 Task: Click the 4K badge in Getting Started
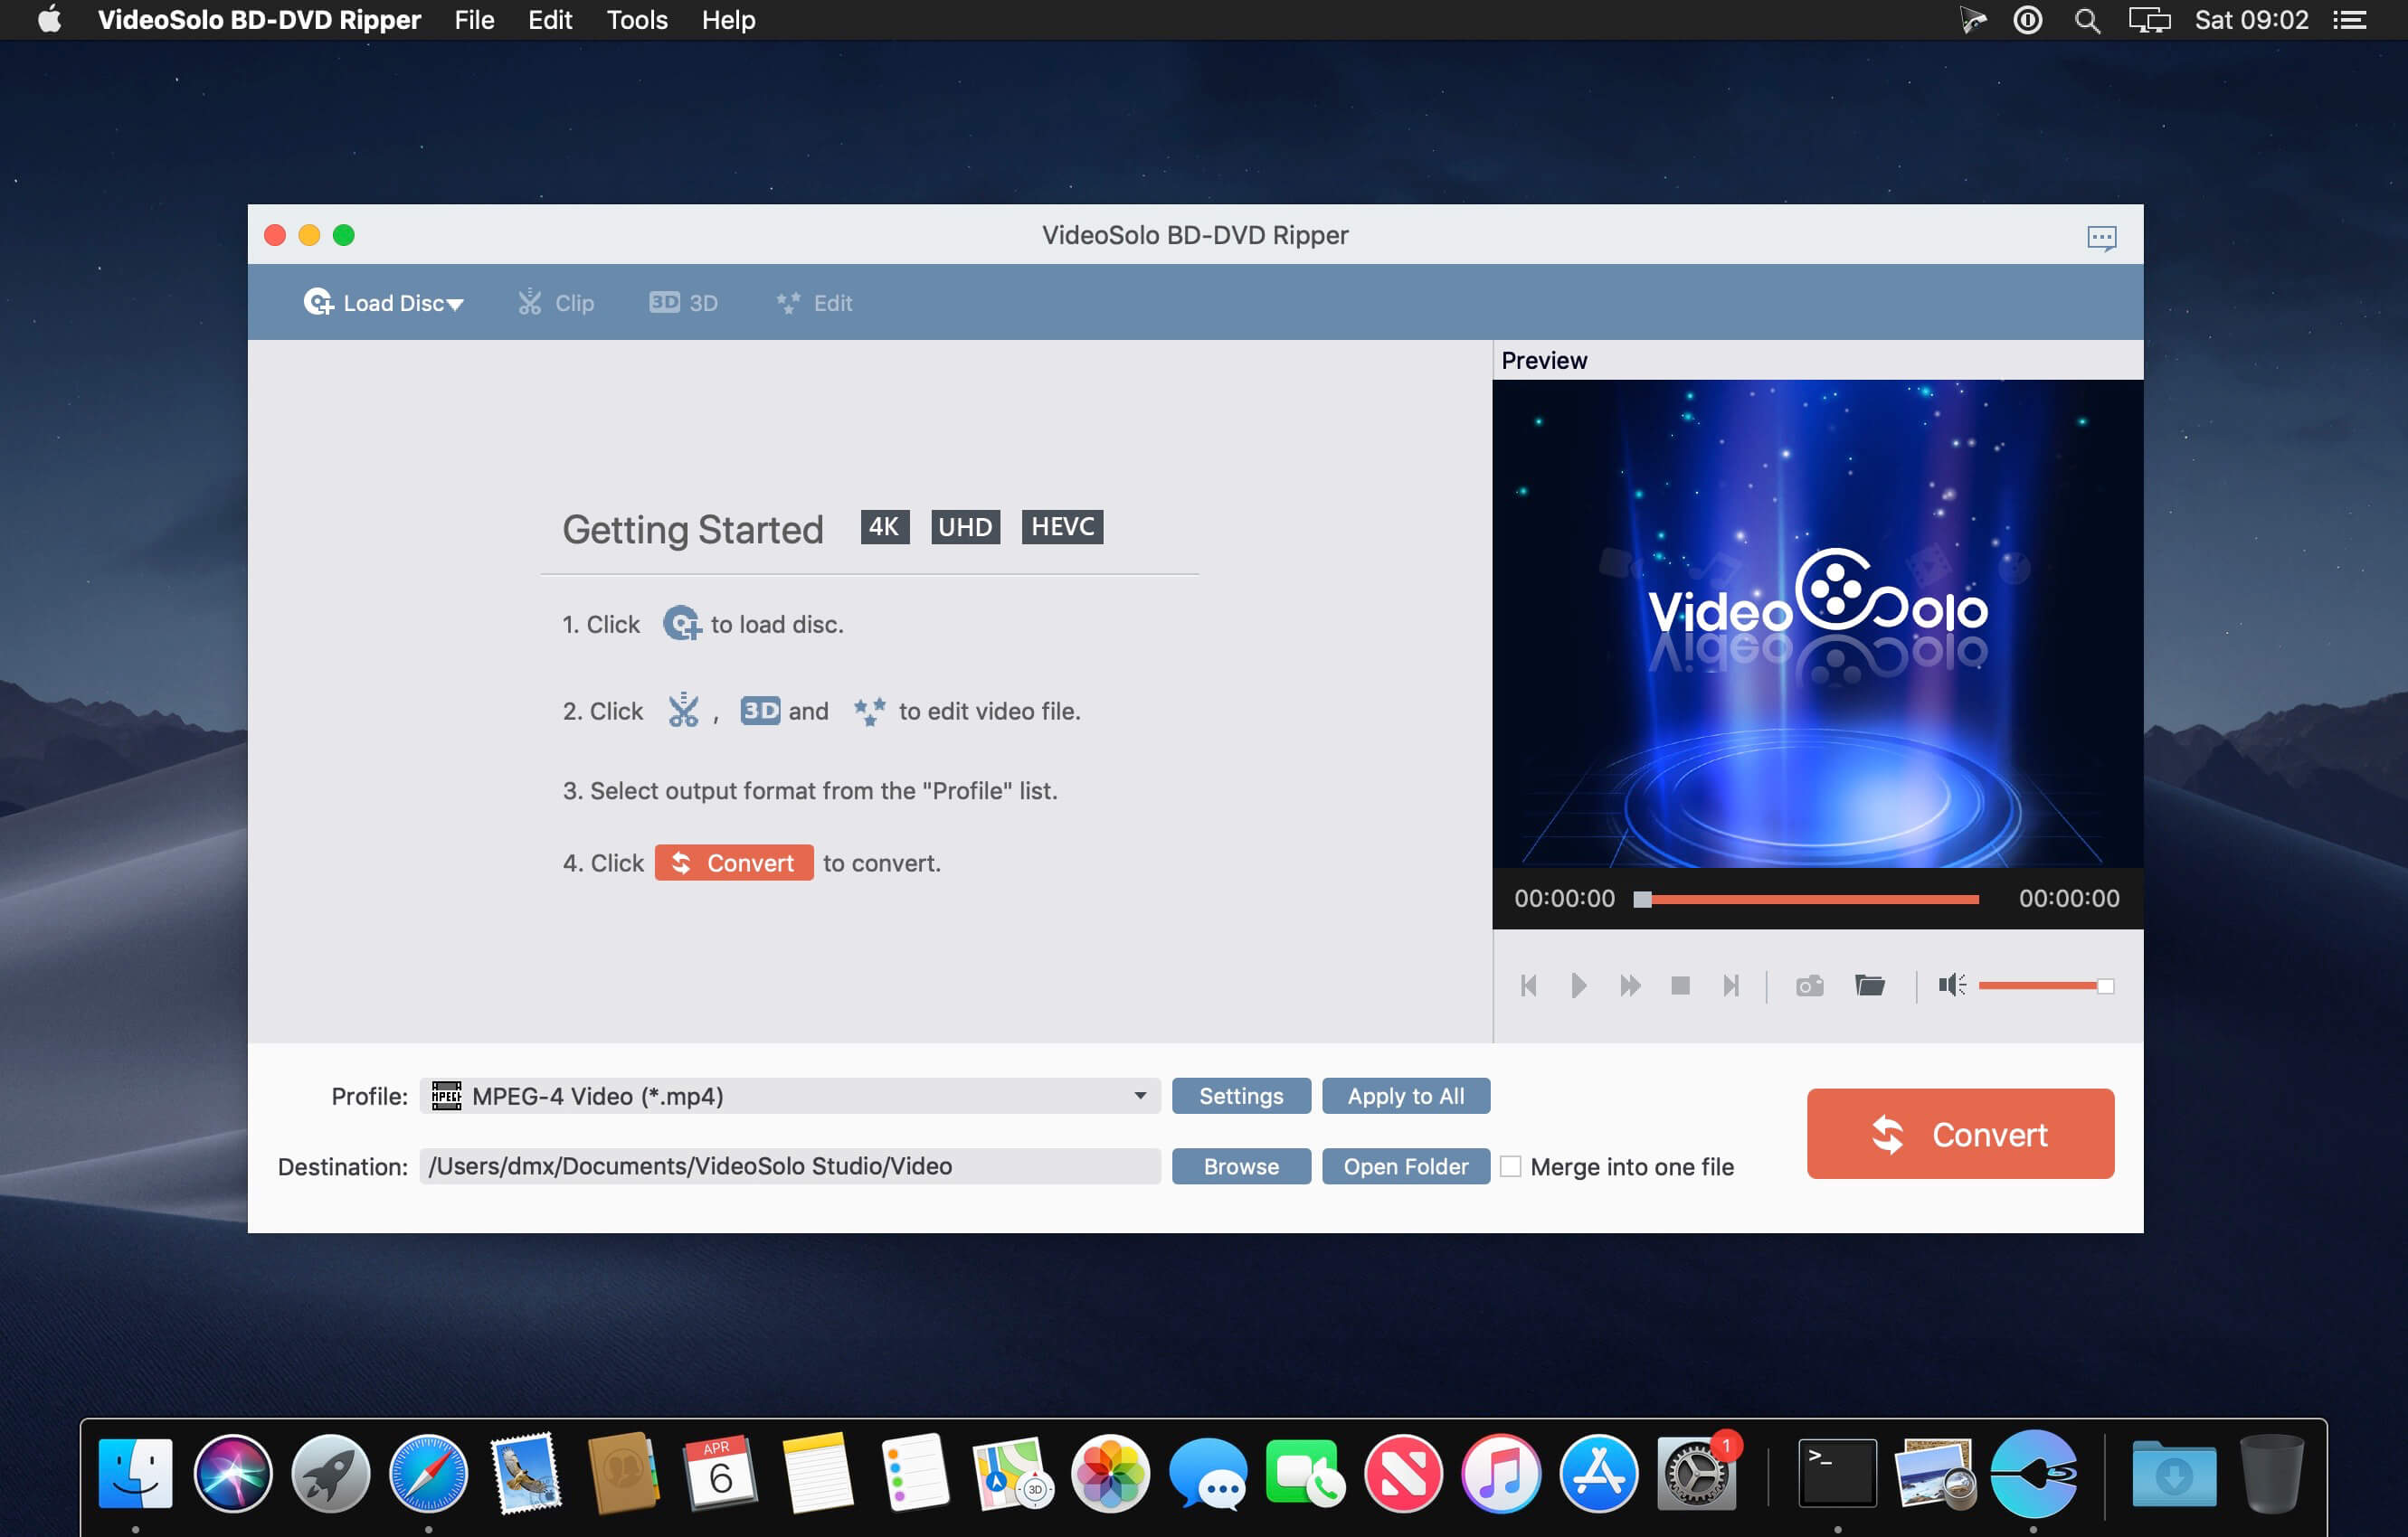click(x=884, y=527)
